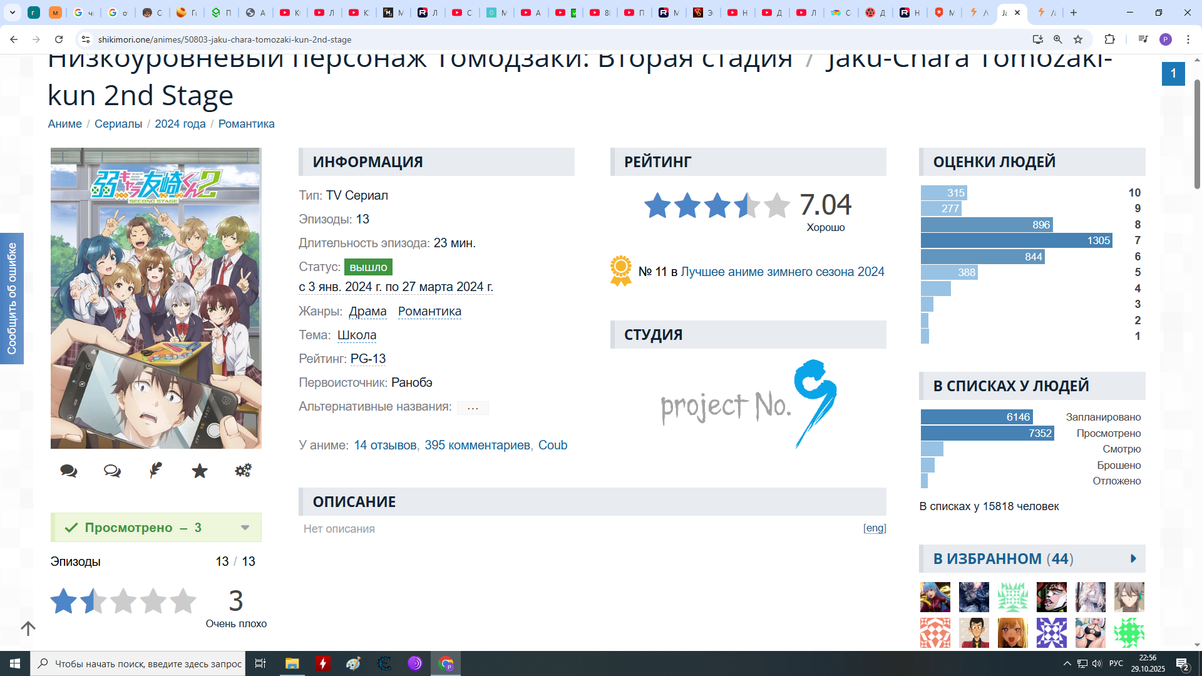1202x676 pixels.
Task: Open Лучшее аниме зимнего сезона 2024 link
Action: (x=782, y=272)
